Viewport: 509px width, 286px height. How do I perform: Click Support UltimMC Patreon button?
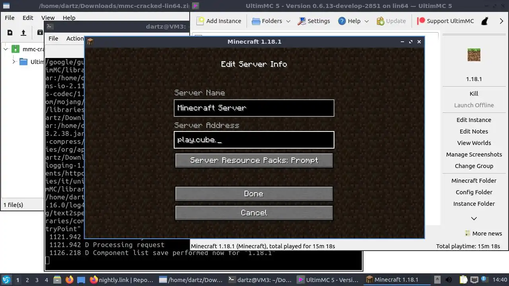click(445, 21)
